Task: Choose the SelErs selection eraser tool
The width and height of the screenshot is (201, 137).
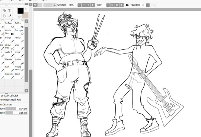Action: [19, 25]
